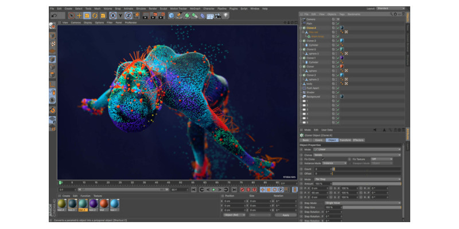Click the Render View clapperboard icon
This screenshot has width=459, height=229.
(146, 15)
